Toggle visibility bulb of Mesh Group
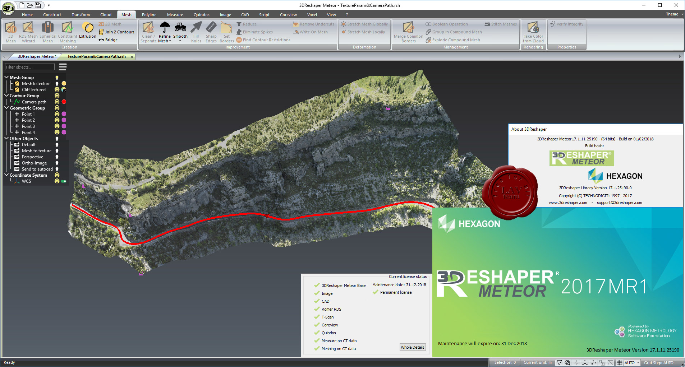Screen dimensions: 685x367 click(57, 78)
